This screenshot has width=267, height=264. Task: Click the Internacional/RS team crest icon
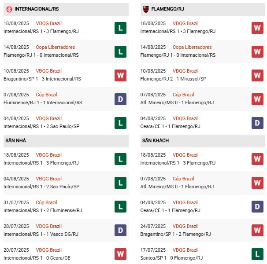coord(8,9)
